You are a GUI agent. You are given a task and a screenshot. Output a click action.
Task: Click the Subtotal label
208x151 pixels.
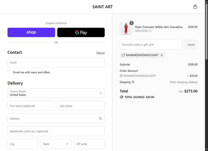[125, 64]
